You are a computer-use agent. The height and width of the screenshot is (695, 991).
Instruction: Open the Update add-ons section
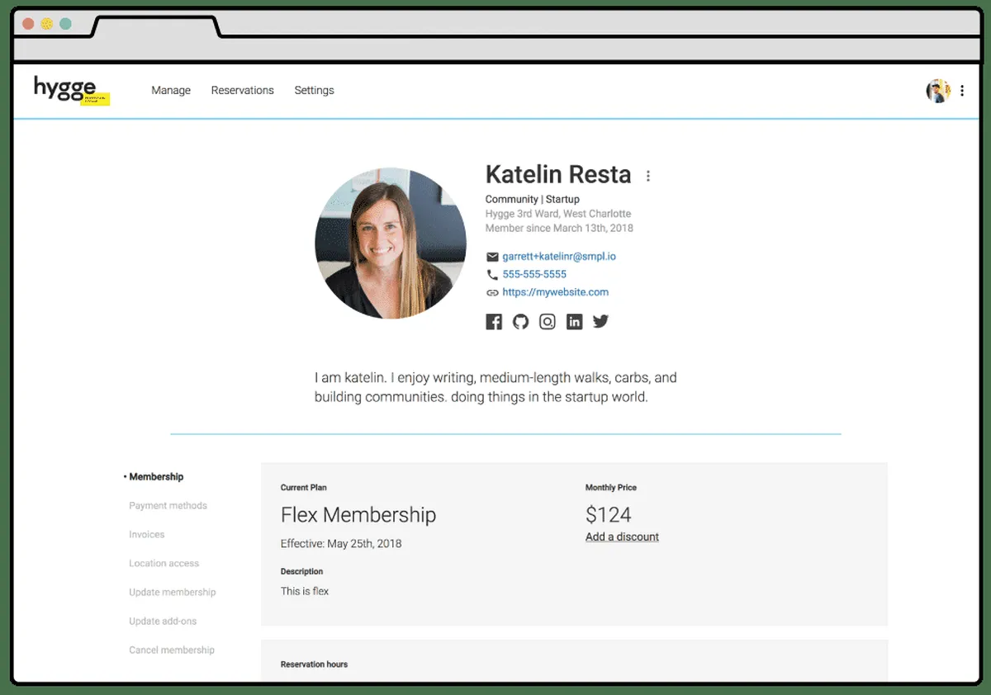163,622
